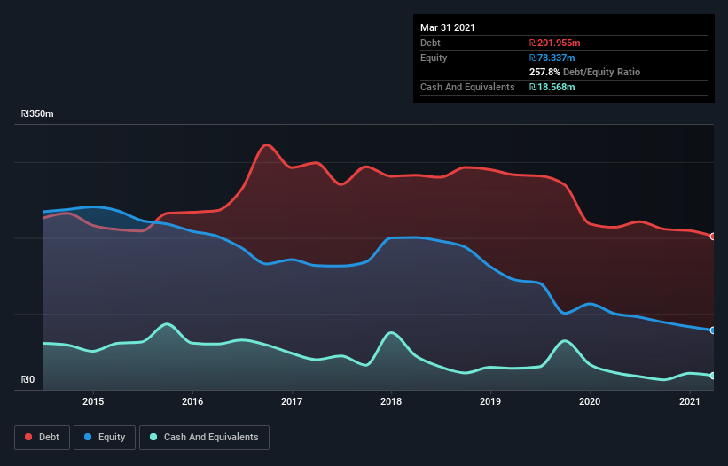The height and width of the screenshot is (466, 728).
Task: Click the red dot in Debt legend
Action: pyautogui.click(x=28, y=437)
